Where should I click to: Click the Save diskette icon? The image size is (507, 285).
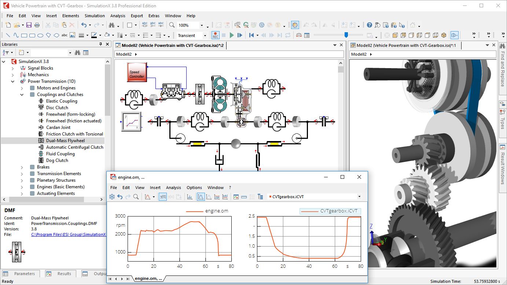tap(29, 25)
